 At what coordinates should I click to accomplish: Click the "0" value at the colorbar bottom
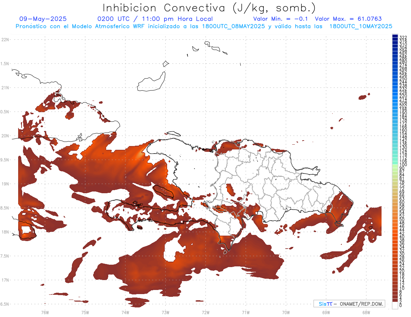(x=401, y=305)
